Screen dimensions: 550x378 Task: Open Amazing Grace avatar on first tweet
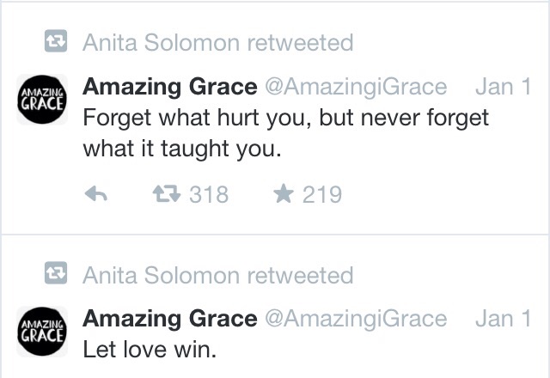point(42,100)
